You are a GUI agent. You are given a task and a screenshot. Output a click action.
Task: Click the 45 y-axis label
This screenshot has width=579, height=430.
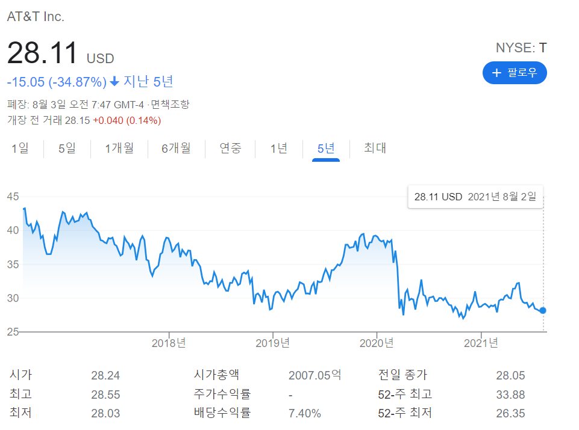pyautogui.click(x=13, y=197)
